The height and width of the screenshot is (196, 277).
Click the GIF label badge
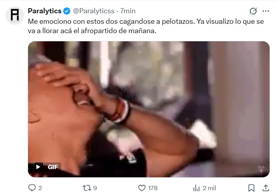(x=53, y=167)
